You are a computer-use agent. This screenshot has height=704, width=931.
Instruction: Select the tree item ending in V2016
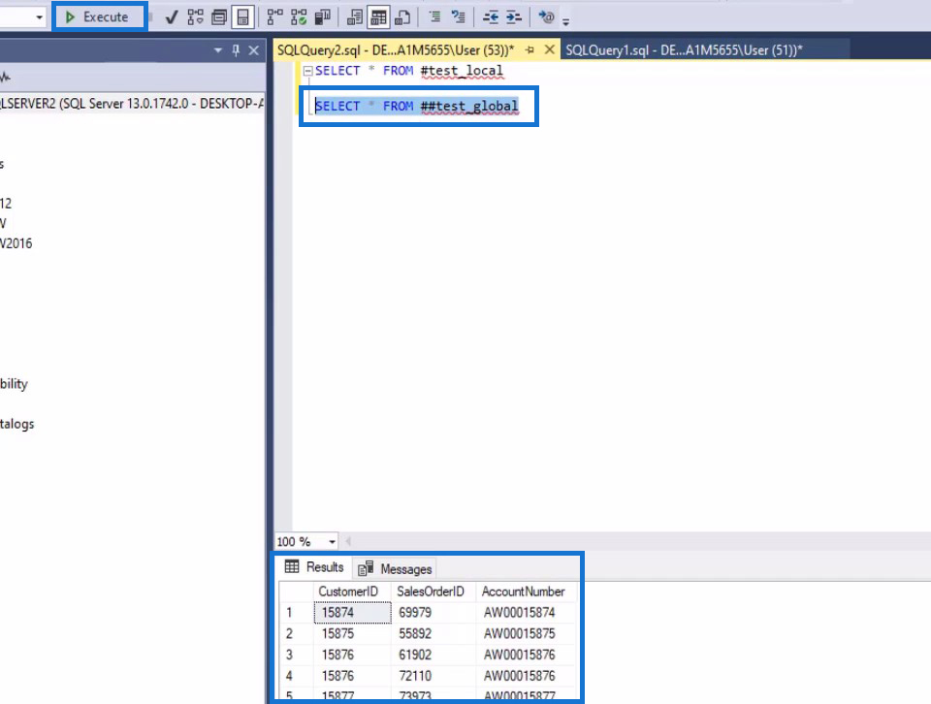pyautogui.click(x=16, y=243)
